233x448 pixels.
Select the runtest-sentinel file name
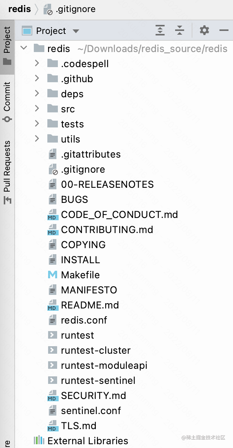[x=98, y=380]
